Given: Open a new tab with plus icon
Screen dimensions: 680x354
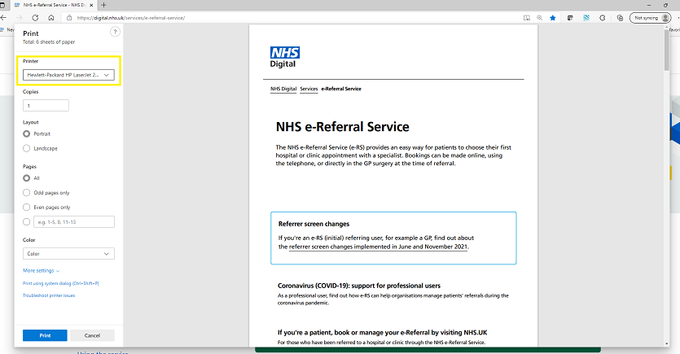Looking at the screenshot, I should [x=103, y=5].
